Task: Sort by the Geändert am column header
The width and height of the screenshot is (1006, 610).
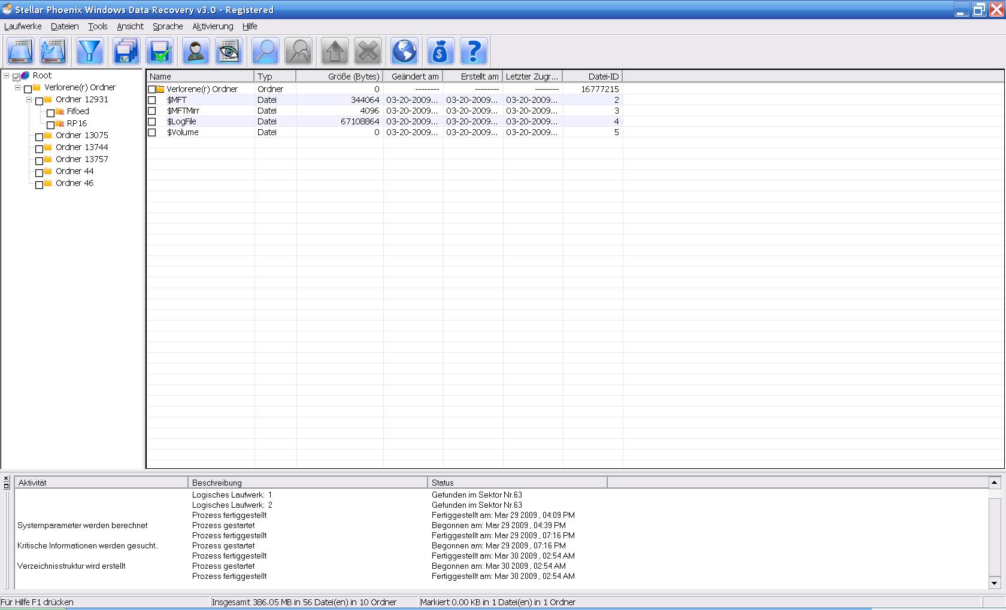Action: (413, 77)
